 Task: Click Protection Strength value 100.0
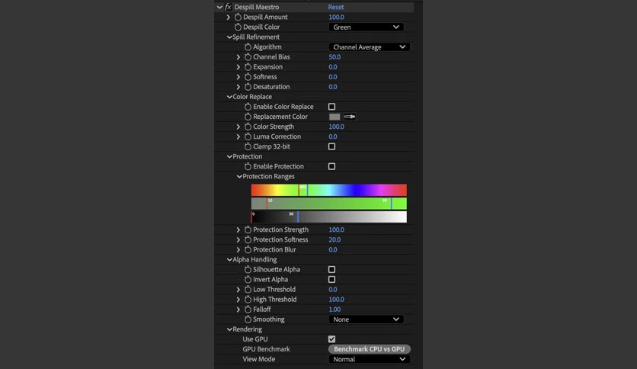point(336,229)
